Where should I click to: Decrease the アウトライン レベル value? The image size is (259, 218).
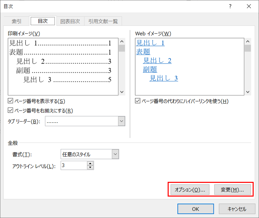tap(90, 167)
